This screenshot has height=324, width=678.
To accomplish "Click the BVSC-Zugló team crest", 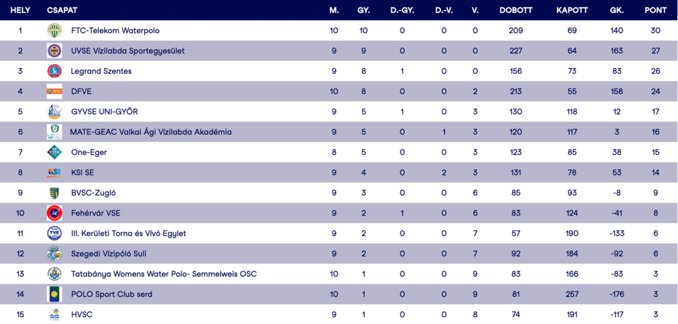I will [54, 193].
